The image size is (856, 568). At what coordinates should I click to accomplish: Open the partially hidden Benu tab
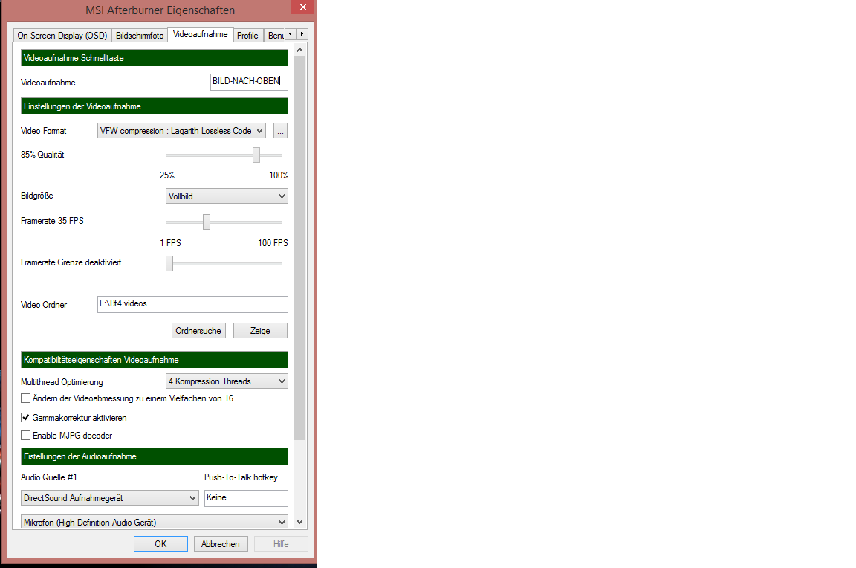coord(275,36)
